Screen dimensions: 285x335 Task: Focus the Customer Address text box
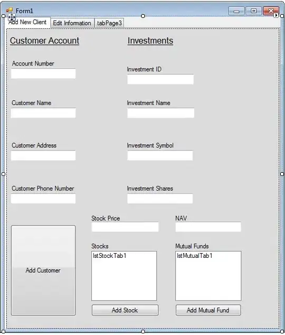pyautogui.click(x=43, y=155)
